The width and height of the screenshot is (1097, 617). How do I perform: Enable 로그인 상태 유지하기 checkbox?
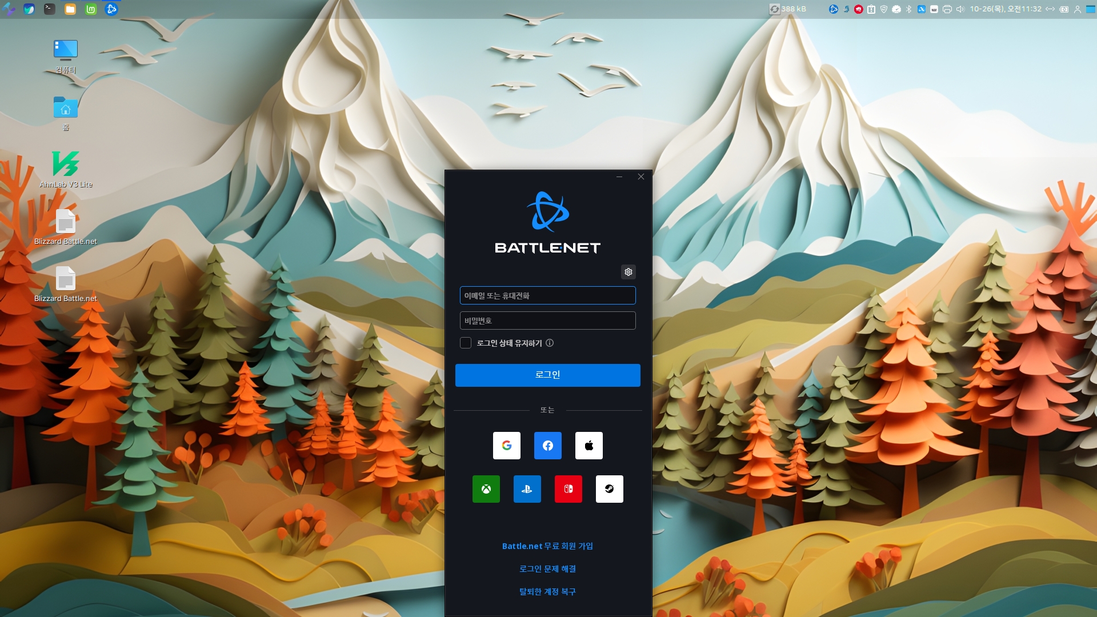[x=466, y=343]
